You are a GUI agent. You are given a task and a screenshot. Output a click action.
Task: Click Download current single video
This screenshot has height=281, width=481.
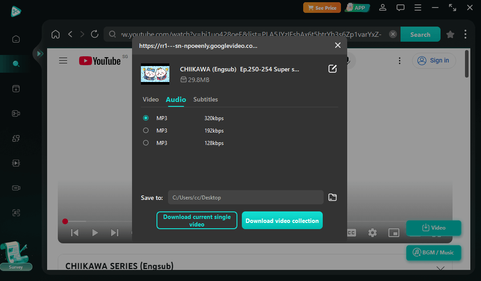tap(196, 220)
